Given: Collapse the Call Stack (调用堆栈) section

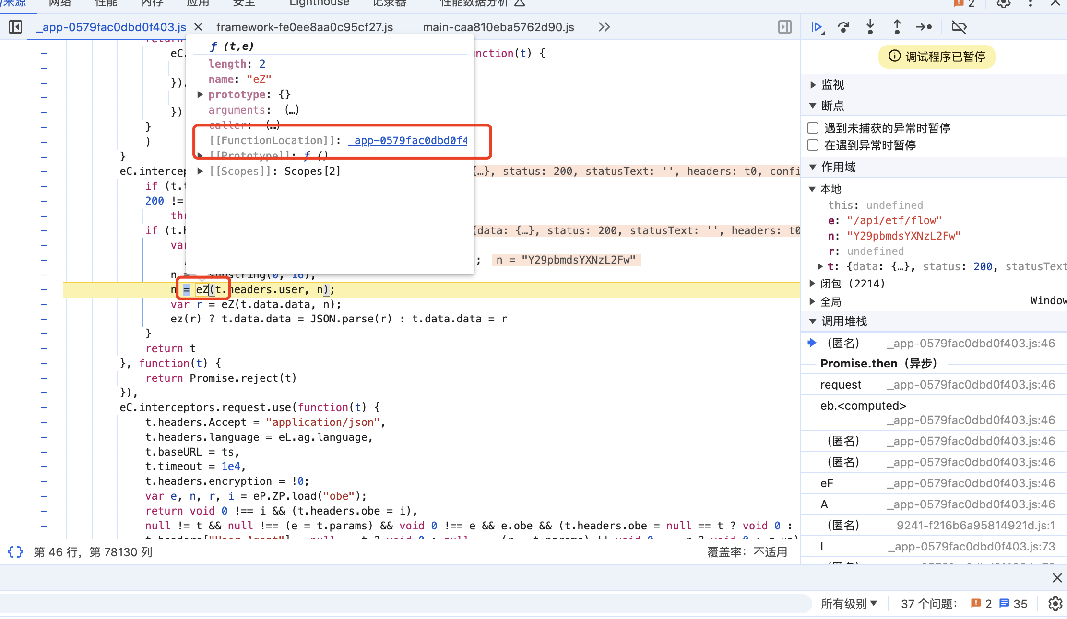Looking at the screenshot, I should pos(813,321).
